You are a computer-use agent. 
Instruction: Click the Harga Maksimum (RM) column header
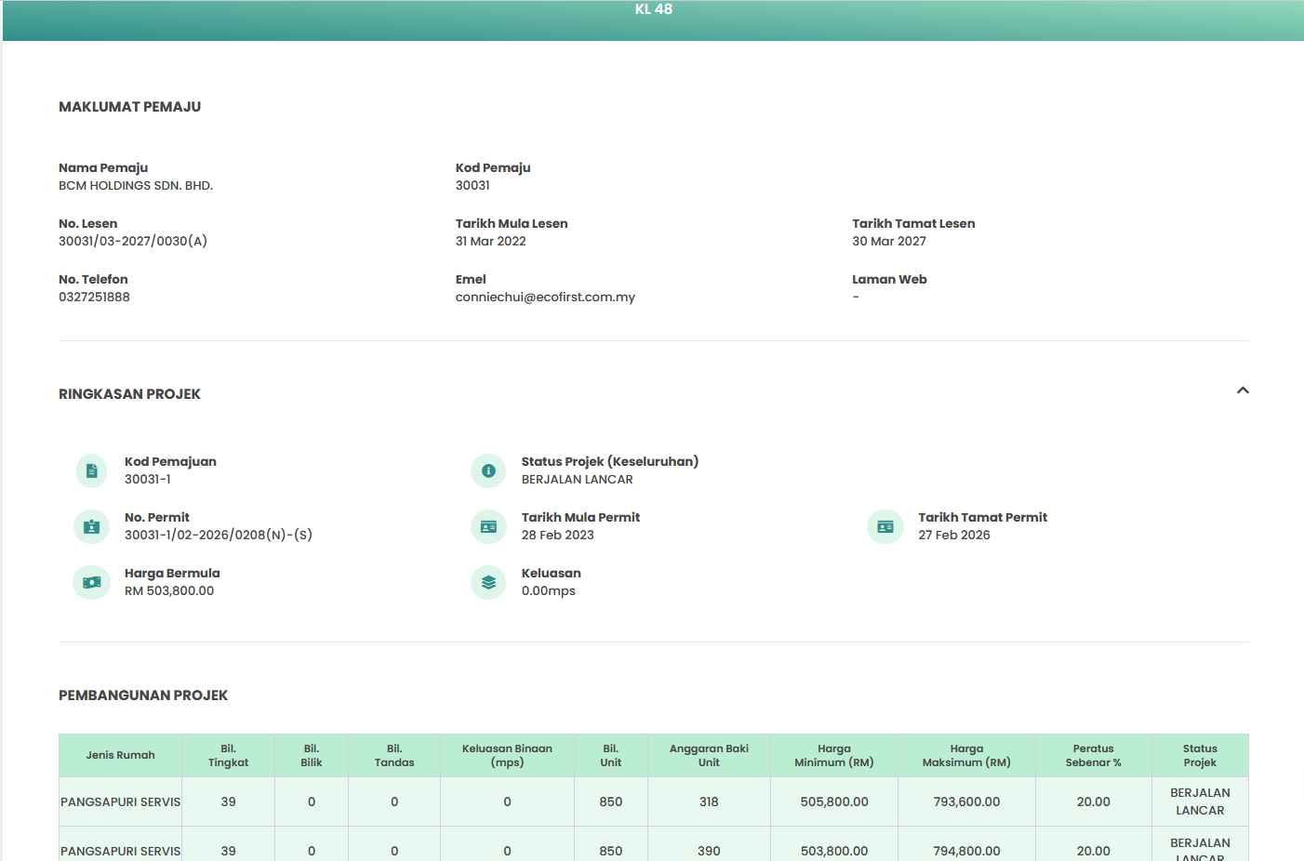point(967,755)
